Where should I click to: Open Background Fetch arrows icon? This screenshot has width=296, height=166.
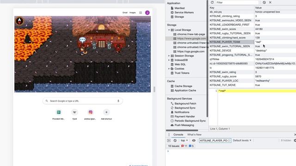pyautogui.click(x=172, y=103)
